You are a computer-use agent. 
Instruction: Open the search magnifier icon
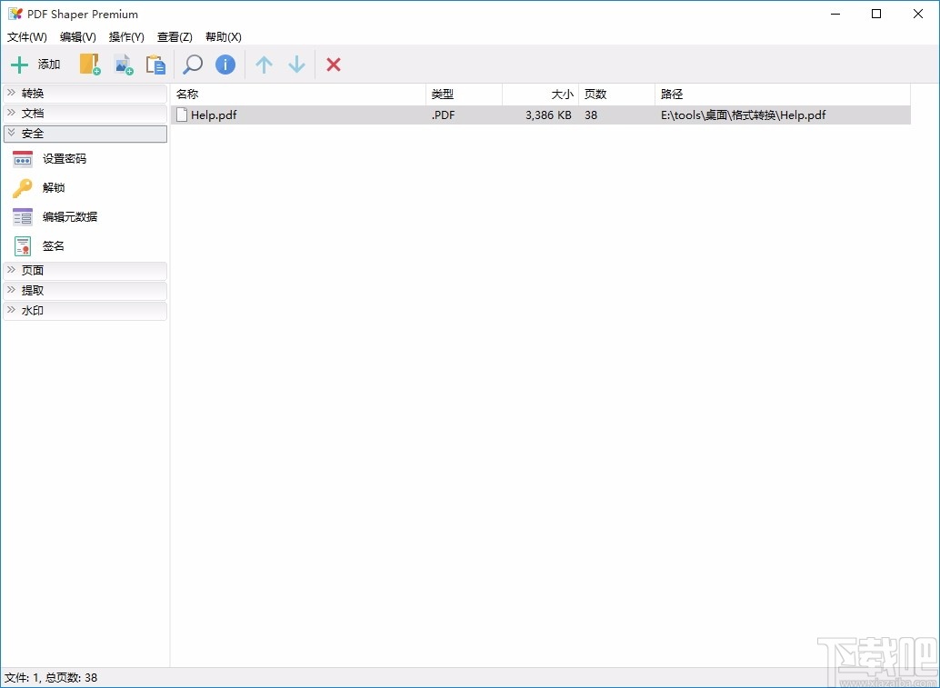coord(192,65)
